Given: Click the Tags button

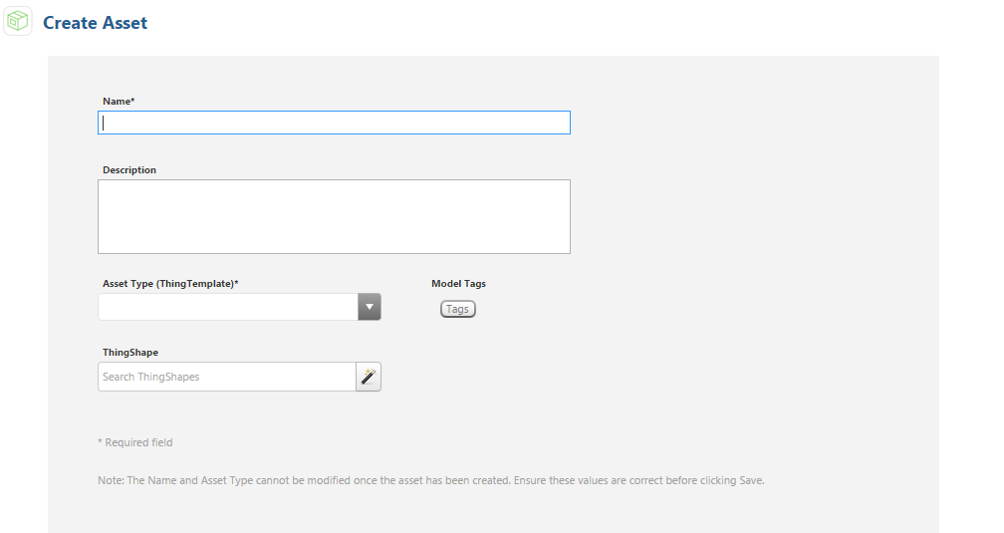Looking at the screenshot, I should point(458,309).
